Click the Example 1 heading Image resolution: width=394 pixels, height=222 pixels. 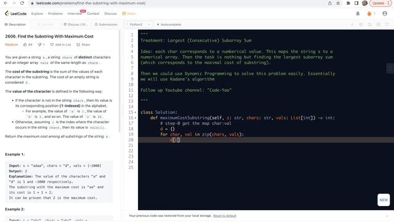click(x=15, y=154)
